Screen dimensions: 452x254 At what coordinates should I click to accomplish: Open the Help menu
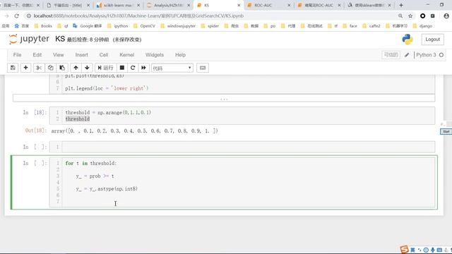point(181,55)
